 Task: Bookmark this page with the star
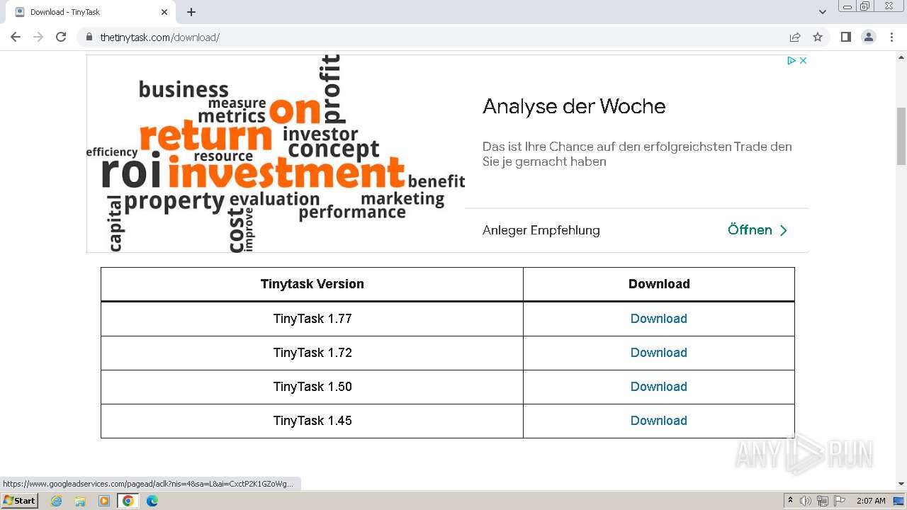(818, 37)
